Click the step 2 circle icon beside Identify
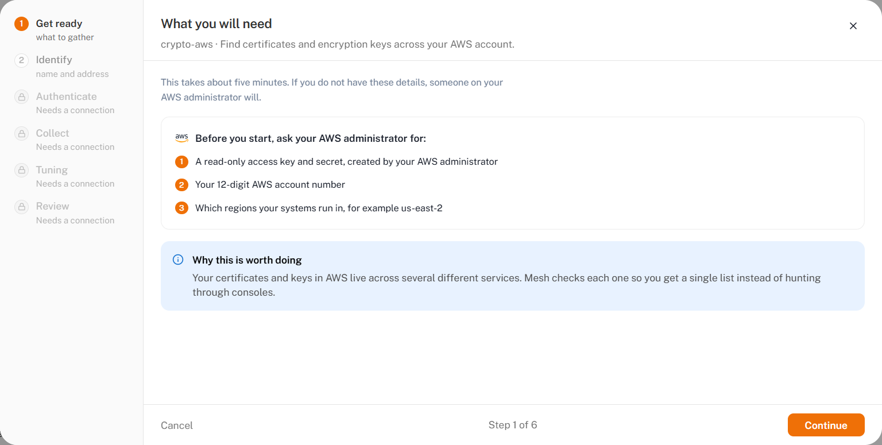Screen dimensions: 882x445 point(21,60)
